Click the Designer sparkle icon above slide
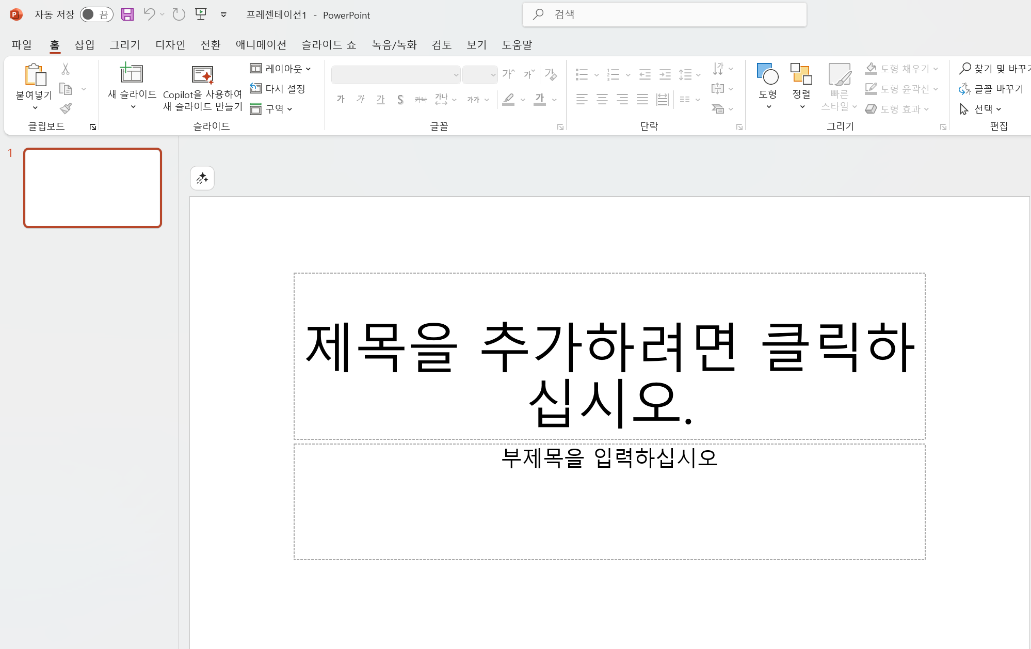 [202, 179]
